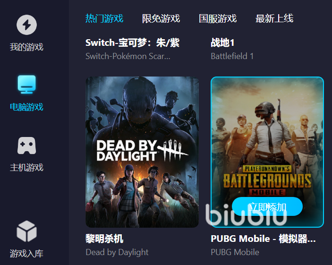The image size is (332, 265).
Task: Open the 最新上线 tab
Action: [274, 18]
